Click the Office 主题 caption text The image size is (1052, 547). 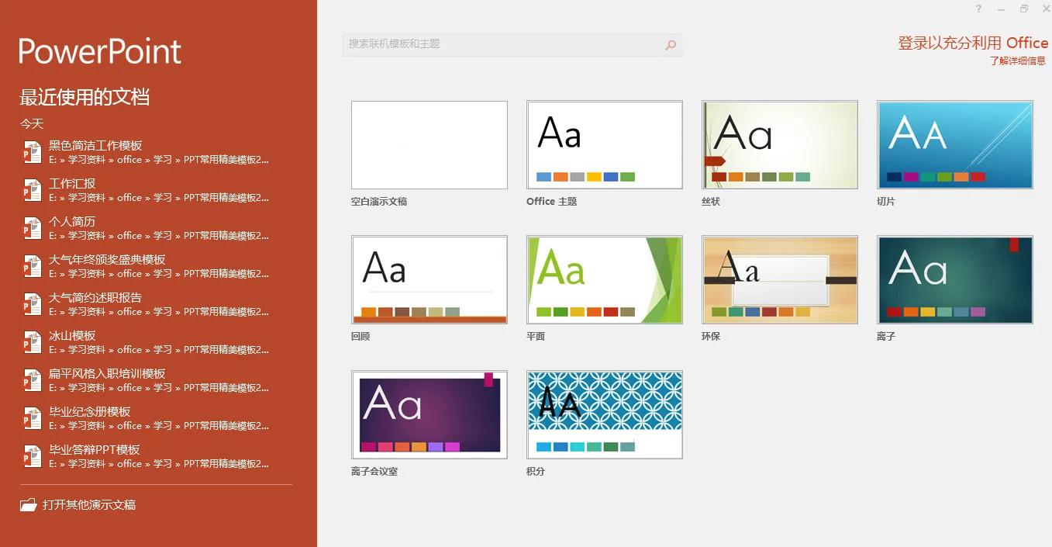[552, 202]
